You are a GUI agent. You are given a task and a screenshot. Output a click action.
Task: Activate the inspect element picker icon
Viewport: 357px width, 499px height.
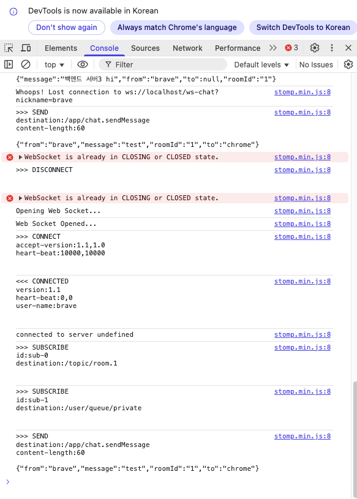(9, 48)
